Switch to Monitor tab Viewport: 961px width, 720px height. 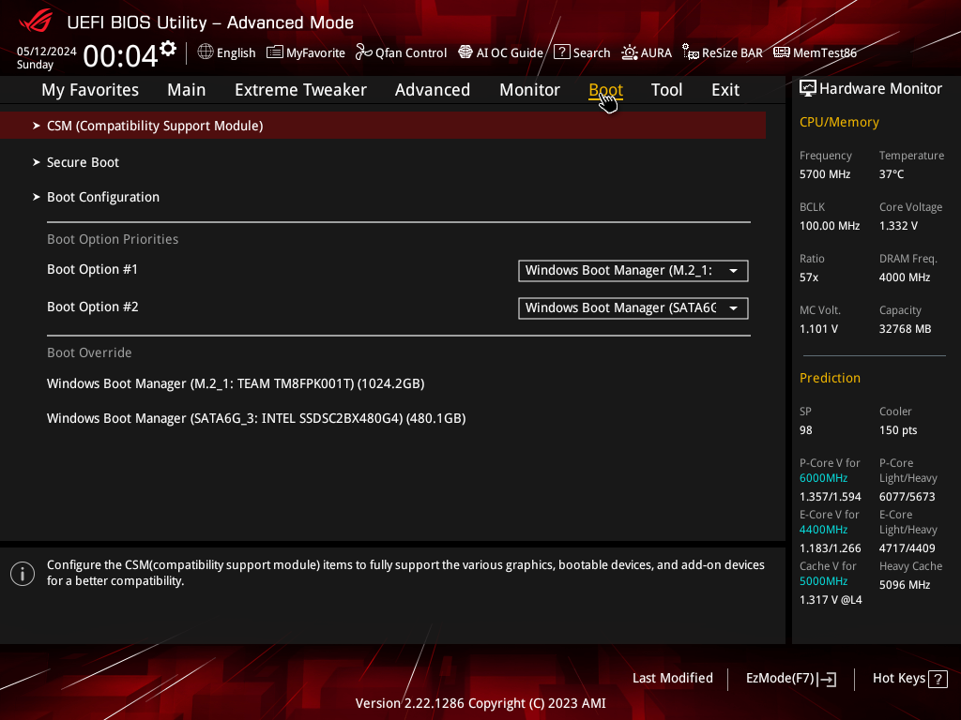pos(529,90)
